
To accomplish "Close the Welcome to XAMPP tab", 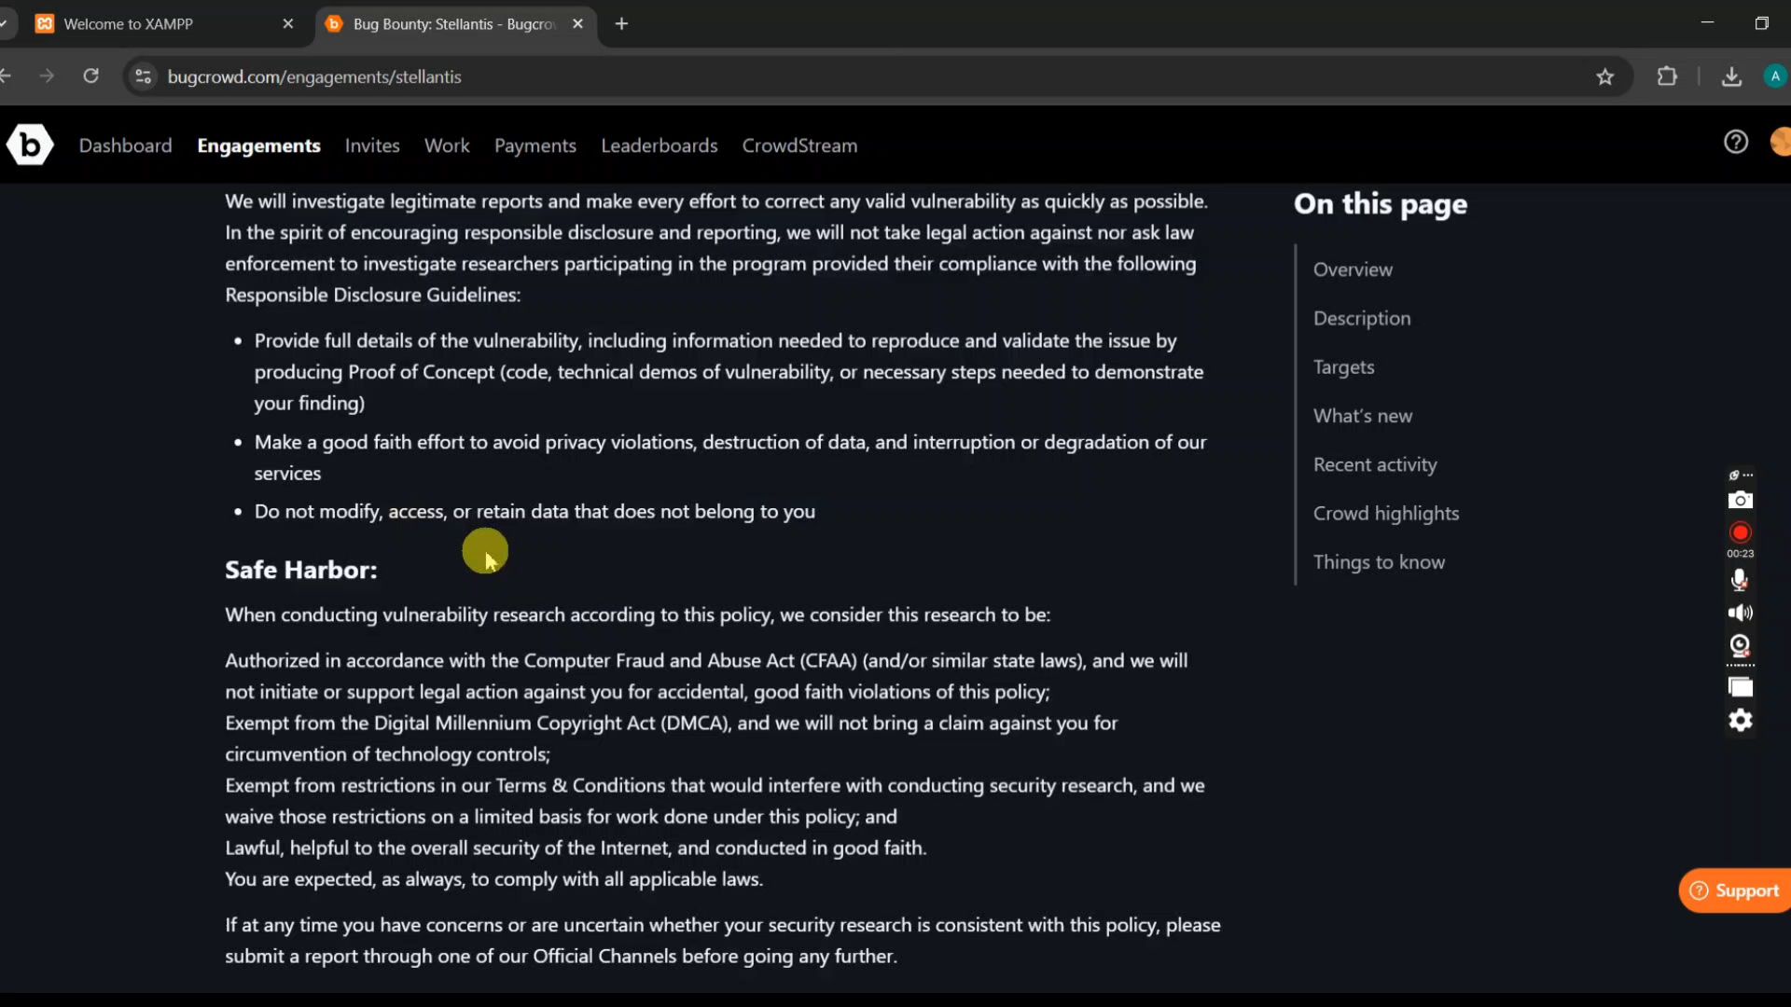I will [287, 24].
